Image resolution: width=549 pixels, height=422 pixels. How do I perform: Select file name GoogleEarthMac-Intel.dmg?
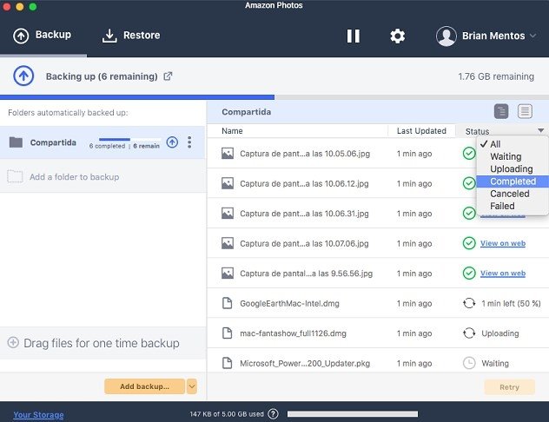coord(289,303)
